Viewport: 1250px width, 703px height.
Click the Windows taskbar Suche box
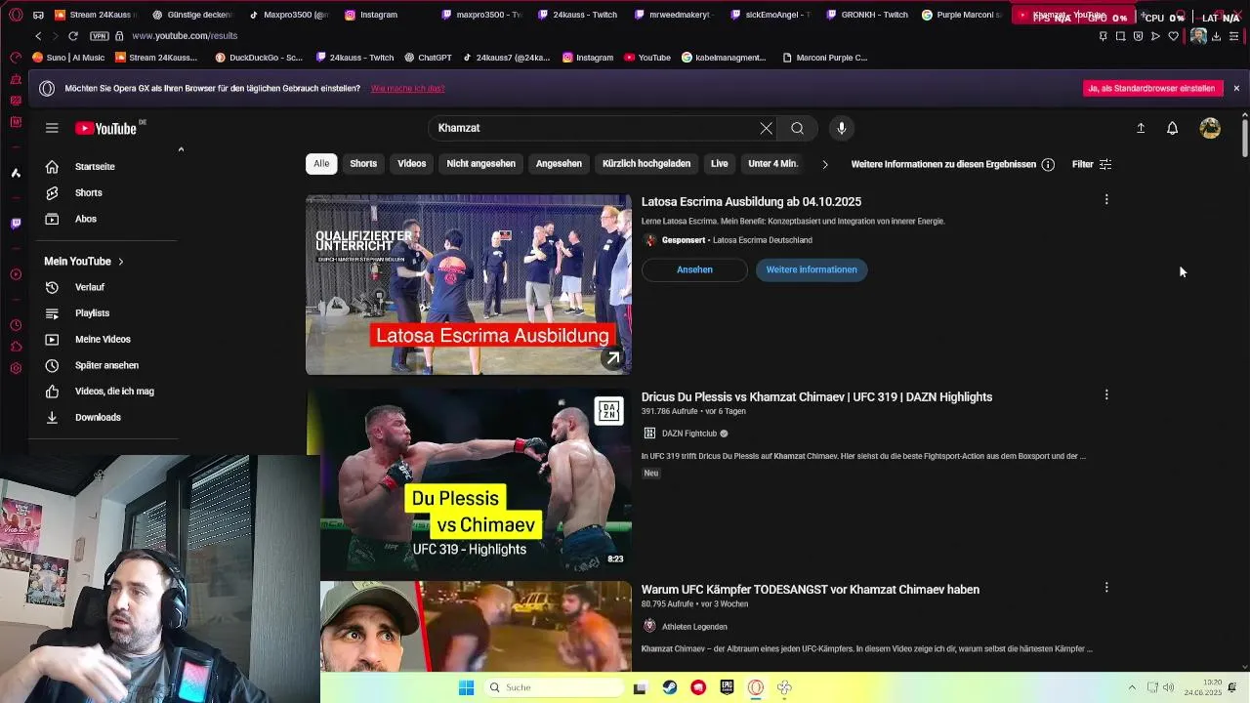tap(554, 687)
